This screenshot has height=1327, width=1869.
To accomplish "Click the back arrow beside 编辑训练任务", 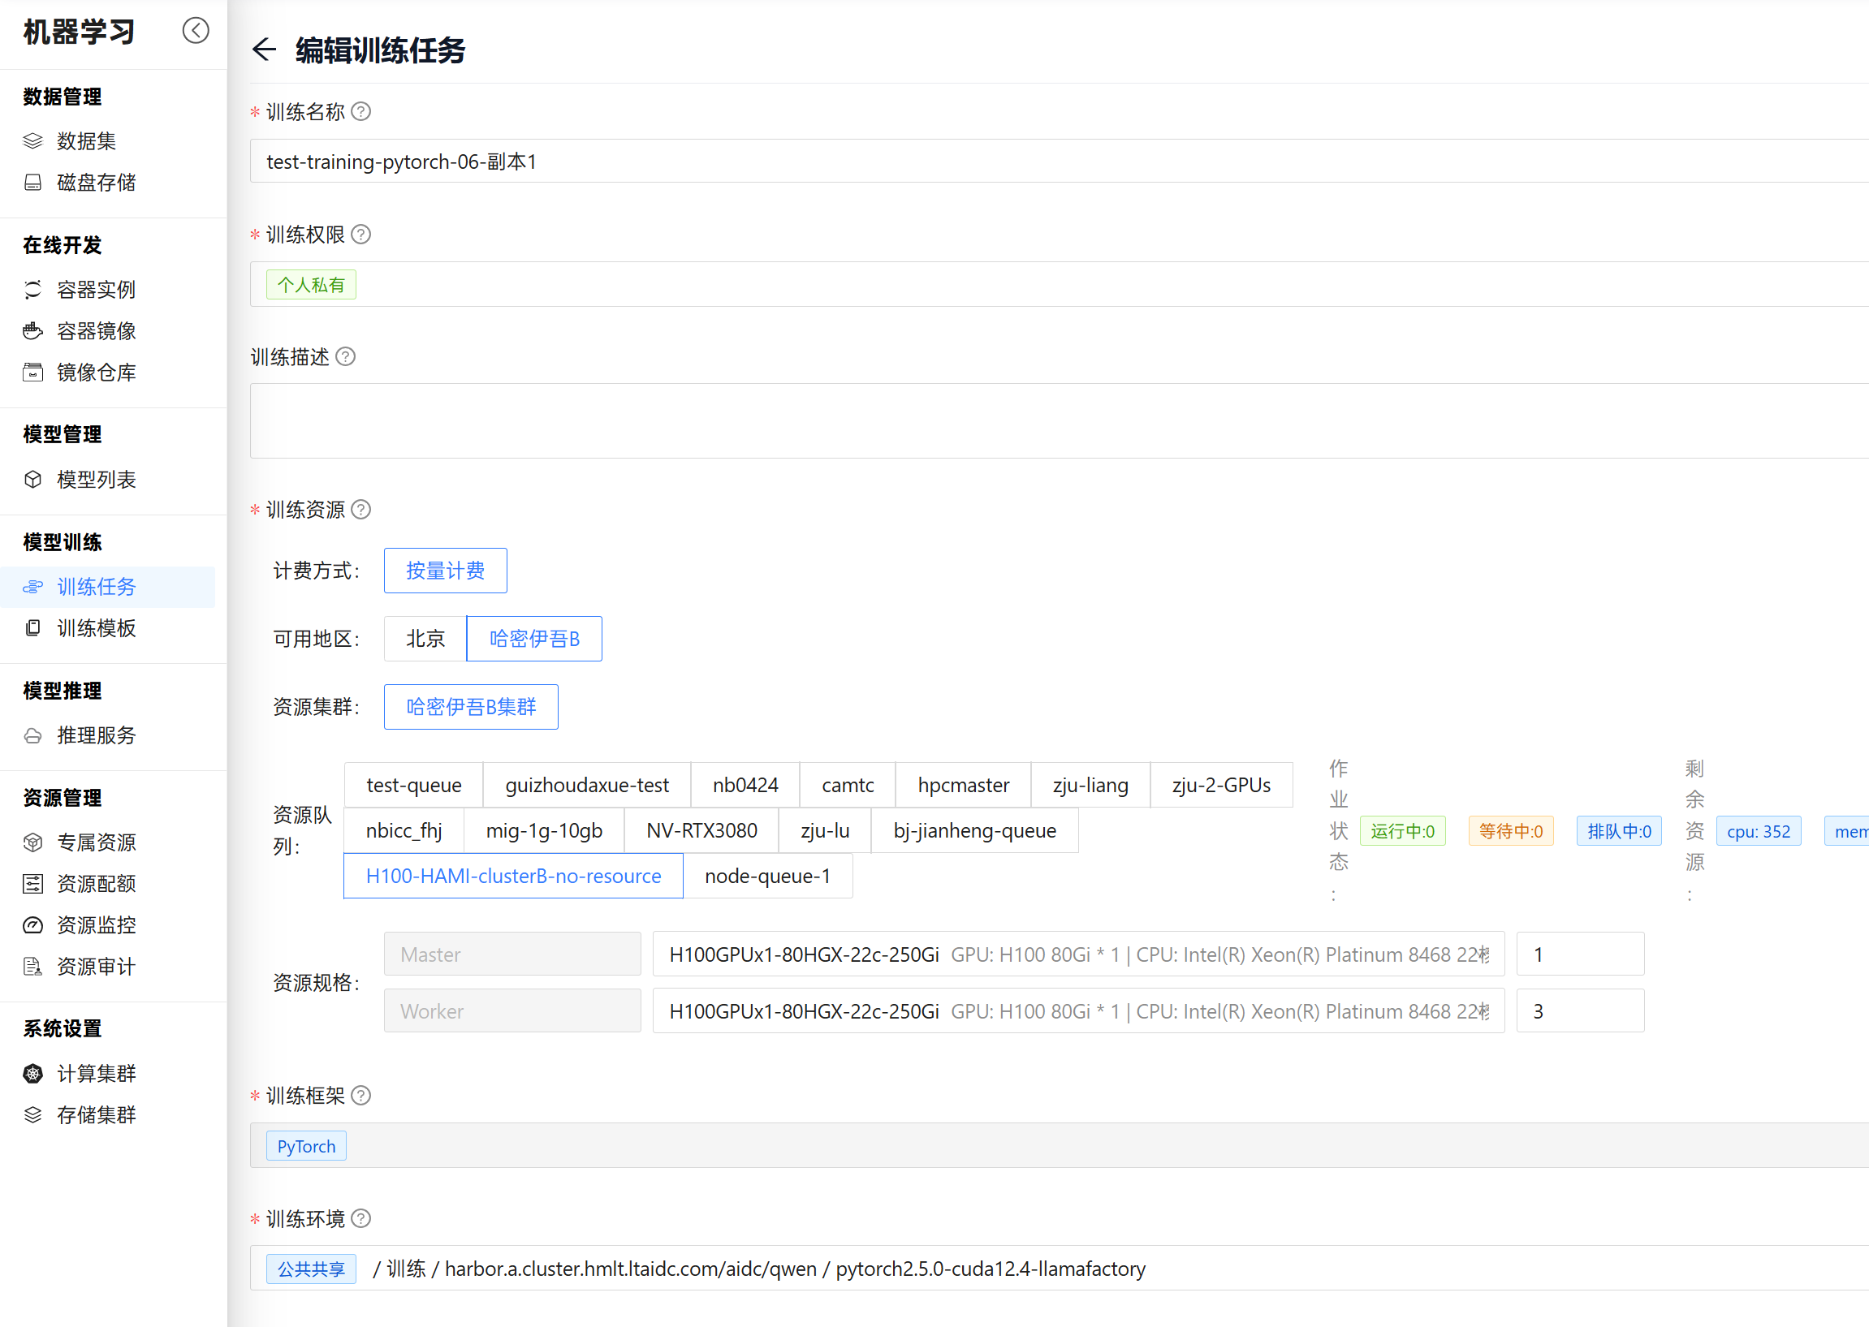I will tap(264, 50).
